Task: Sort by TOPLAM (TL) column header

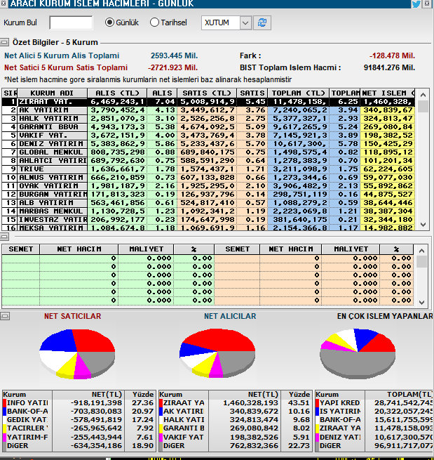Action: (298, 93)
